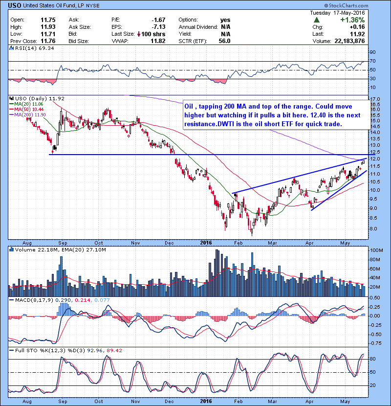The height and width of the screenshot is (406, 391).
Task: Click the Open value 11.75
Action: tap(48, 20)
